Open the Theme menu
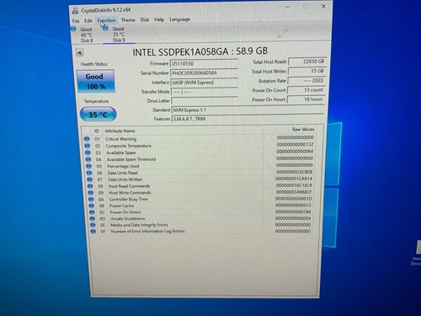This screenshot has width=421, height=316. (128, 20)
